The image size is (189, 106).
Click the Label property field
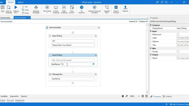coord(183,38)
